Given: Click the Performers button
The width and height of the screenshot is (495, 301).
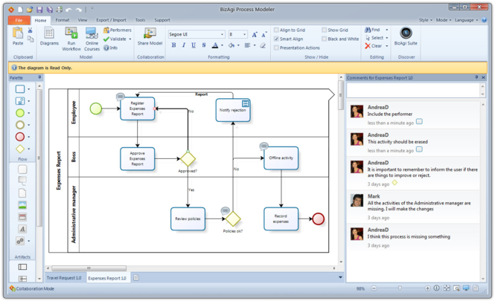Looking at the screenshot, I should click(117, 30).
